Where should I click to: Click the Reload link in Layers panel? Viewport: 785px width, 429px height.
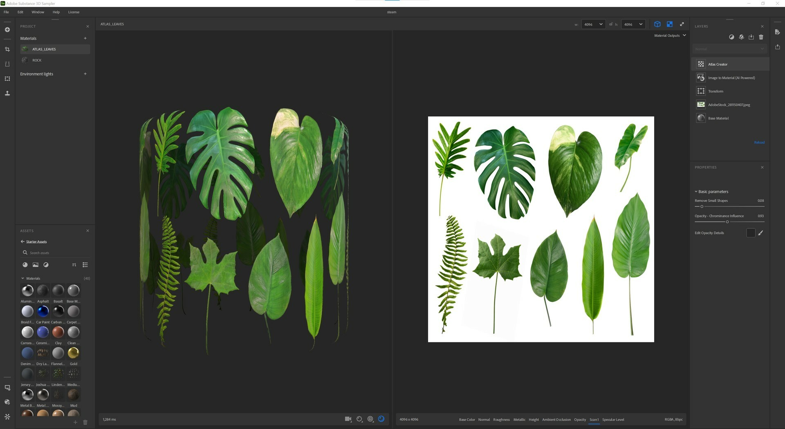point(759,142)
